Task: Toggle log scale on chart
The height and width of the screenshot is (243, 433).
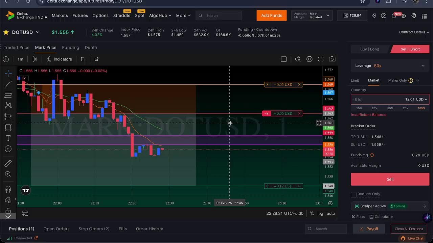Action: [x=320, y=213]
